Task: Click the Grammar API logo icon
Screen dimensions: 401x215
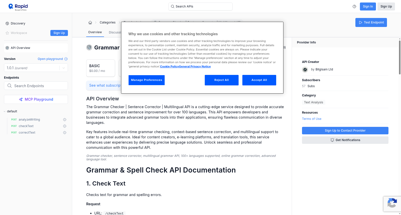Action: pos(89,47)
